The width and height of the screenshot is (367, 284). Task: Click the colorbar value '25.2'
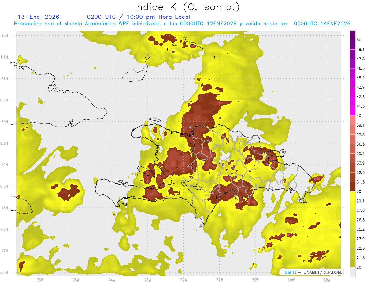(361, 229)
